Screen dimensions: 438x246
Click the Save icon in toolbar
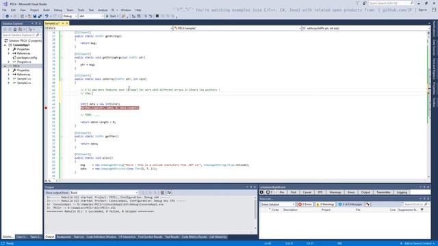35,16
